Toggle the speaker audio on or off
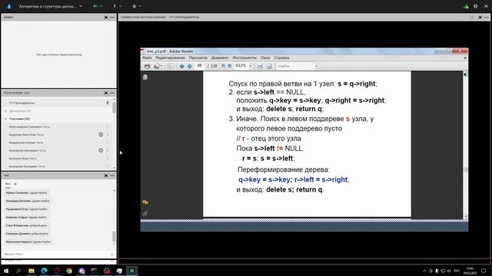The image size is (492, 276). tap(95, 6)
